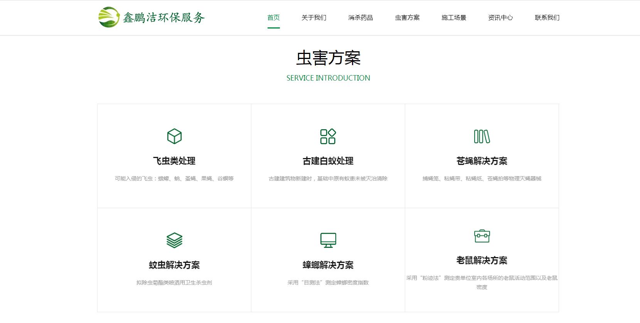Open the 飞虫类处理 service title
Viewport: 640px width, 323px height.
174,161
